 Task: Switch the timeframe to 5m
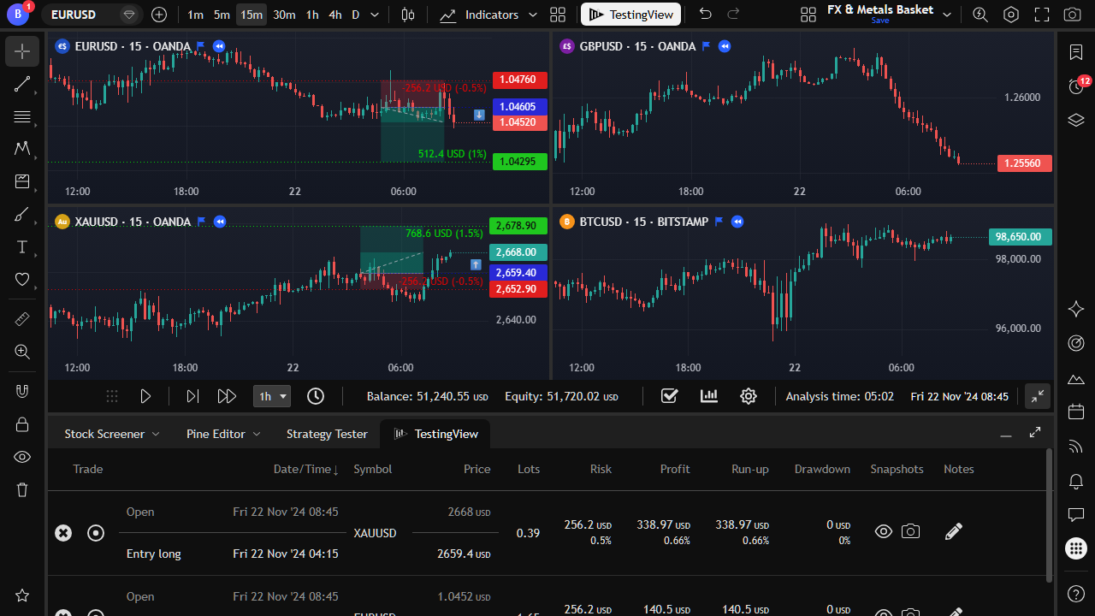[x=222, y=15]
